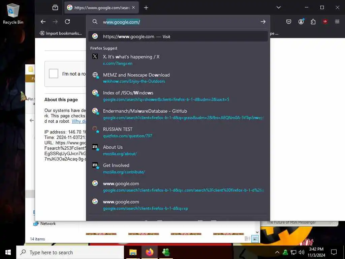Open the Windows Start menu
Screen dimensions: 345x259
[8, 252]
